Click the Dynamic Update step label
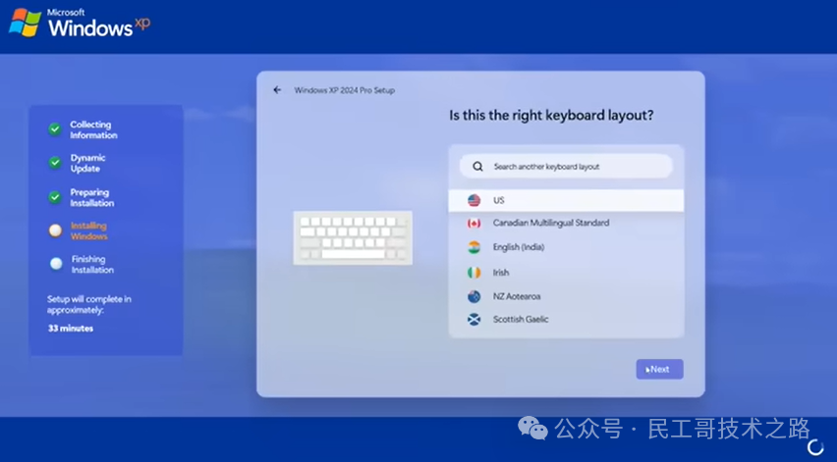The width and height of the screenshot is (837, 462). [x=87, y=163]
